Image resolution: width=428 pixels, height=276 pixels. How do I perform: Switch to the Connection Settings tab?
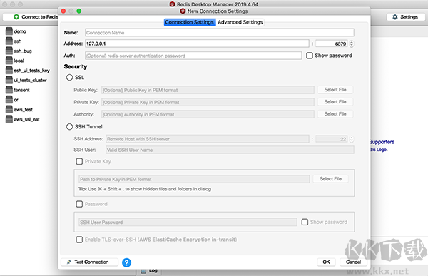(190, 22)
